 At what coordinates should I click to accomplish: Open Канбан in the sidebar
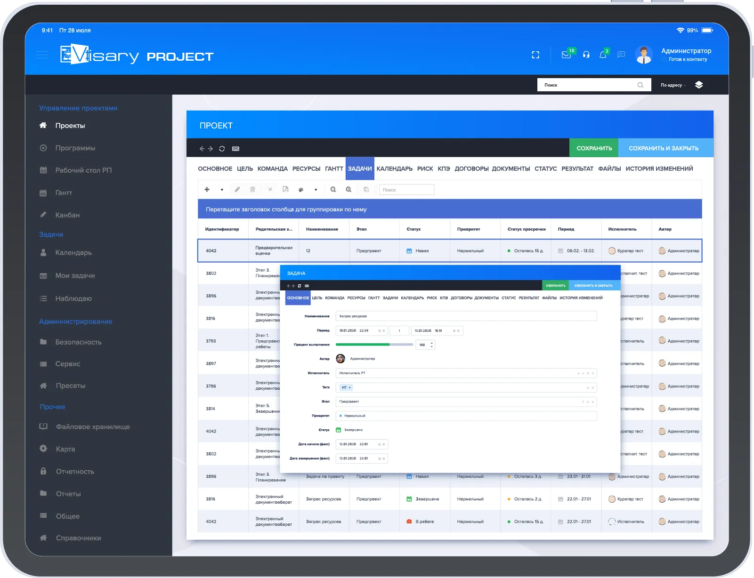tap(67, 215)
